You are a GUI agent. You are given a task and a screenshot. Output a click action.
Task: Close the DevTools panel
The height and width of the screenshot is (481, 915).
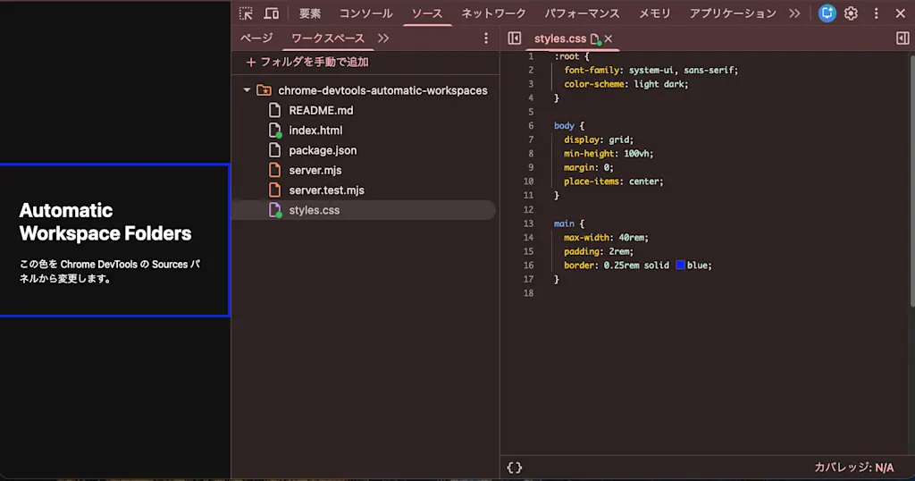(x=901, y=13)
